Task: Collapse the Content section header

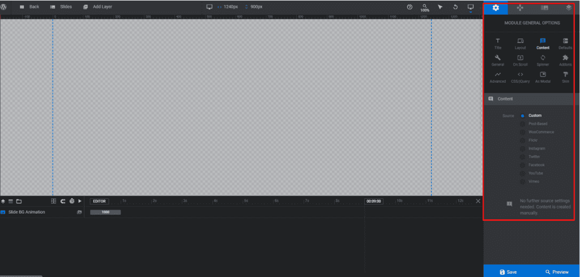Action: (532, 99)
